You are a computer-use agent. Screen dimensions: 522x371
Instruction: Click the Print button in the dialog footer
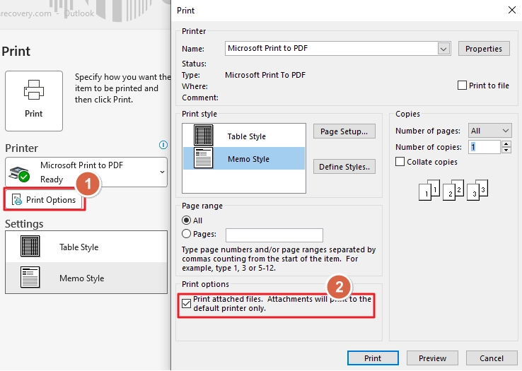tap(373, 358)
